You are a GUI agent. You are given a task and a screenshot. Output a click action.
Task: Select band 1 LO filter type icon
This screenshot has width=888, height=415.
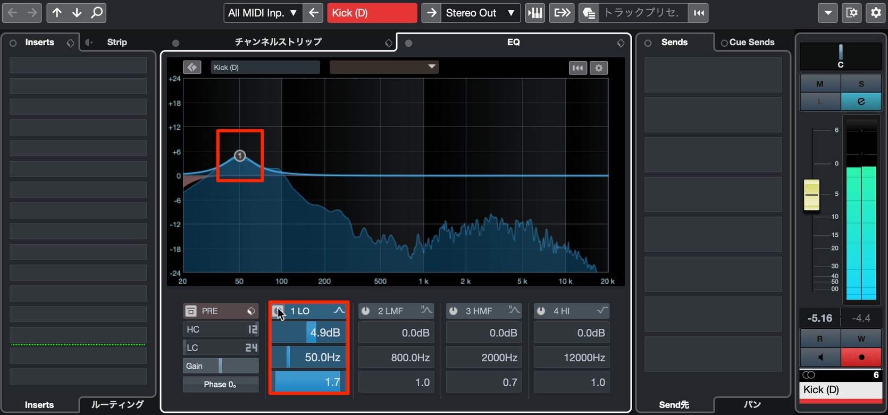click(x=339, y=311)
